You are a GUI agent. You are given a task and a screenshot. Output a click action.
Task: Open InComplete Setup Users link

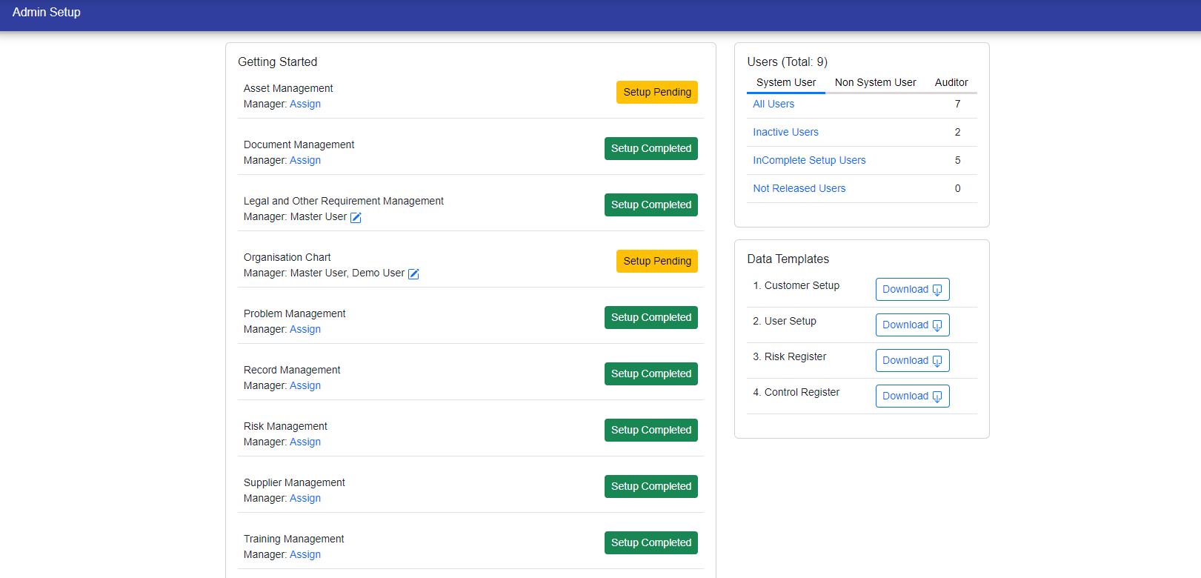point(809,160)
